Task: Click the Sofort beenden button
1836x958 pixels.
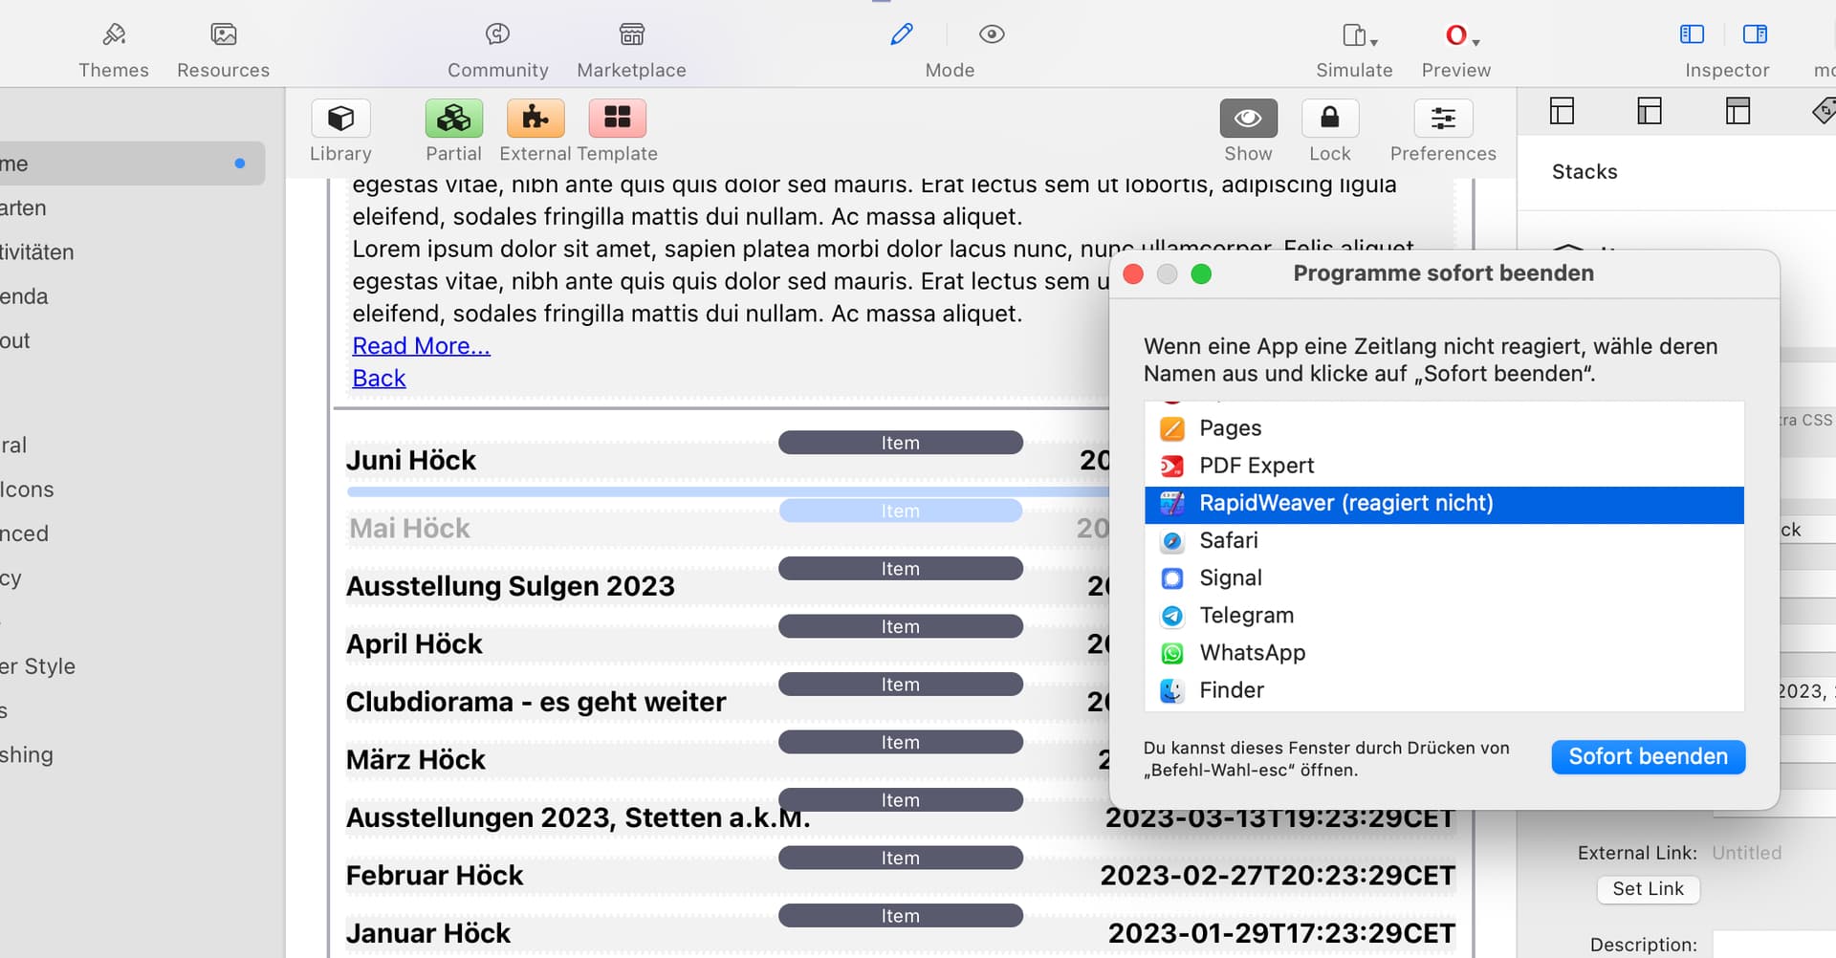Action: [x=1648, y=757]
